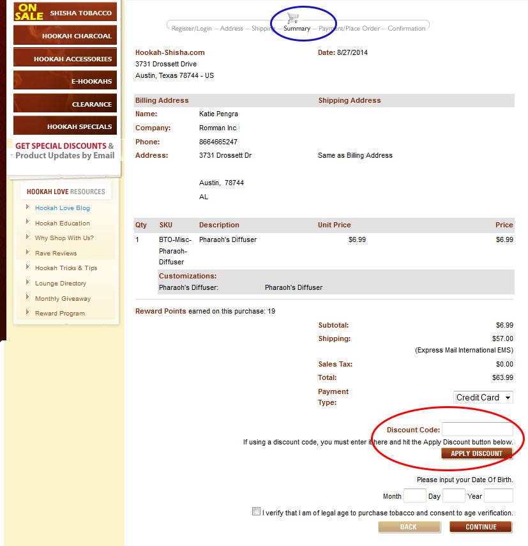528x546 pixels.
Task: Check the legal age verification checkbox
Action: pos(256,511)
